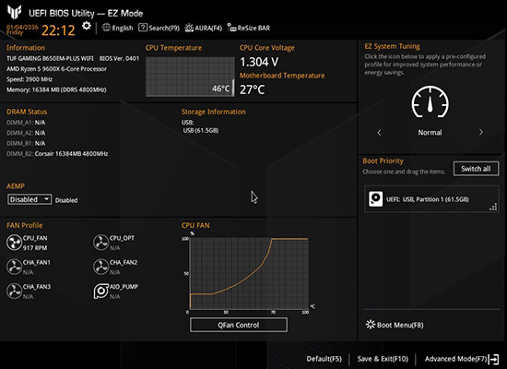The width and height of the screenshot is (507, 369).
Task: Click the 01/04/2036 Friday date
Action: click(22, 30)
